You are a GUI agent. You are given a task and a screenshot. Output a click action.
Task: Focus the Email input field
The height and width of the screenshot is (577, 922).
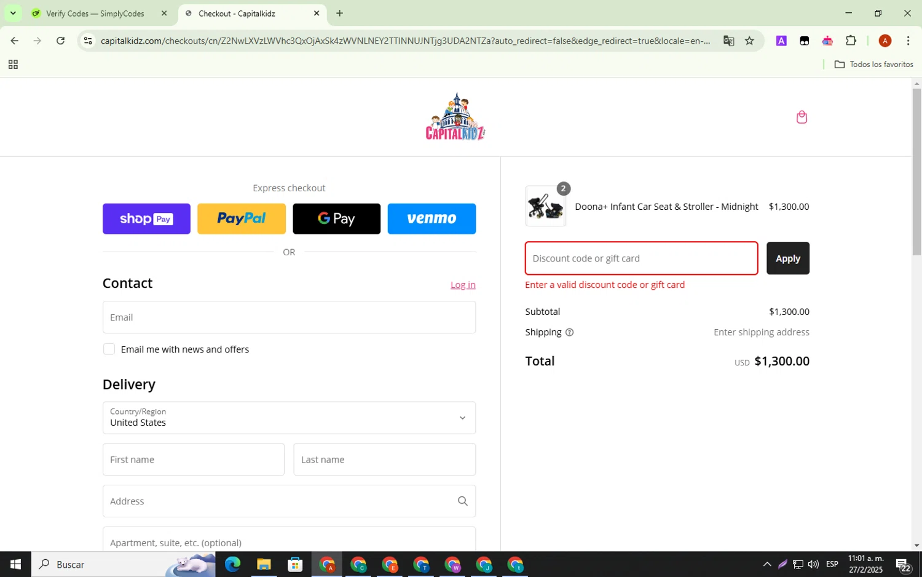[289, 317]
